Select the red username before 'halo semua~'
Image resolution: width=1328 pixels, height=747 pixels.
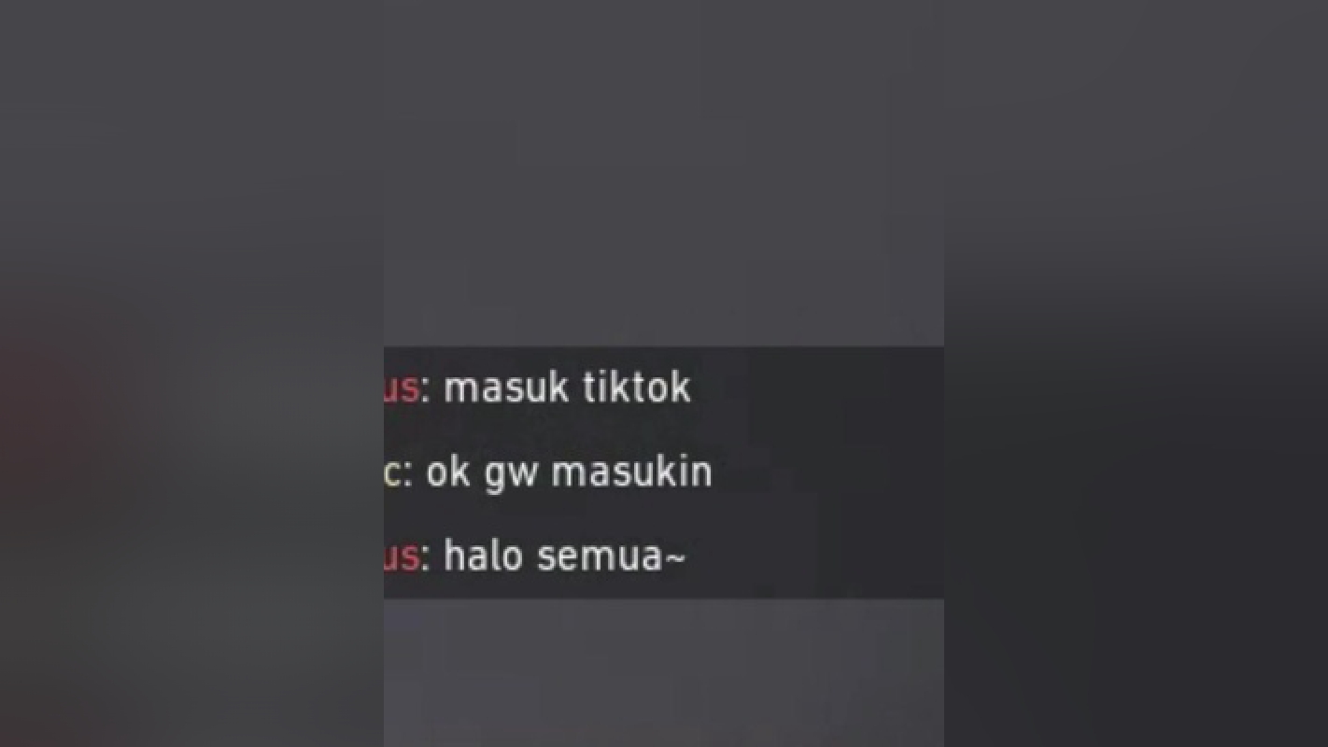[401, 557]
